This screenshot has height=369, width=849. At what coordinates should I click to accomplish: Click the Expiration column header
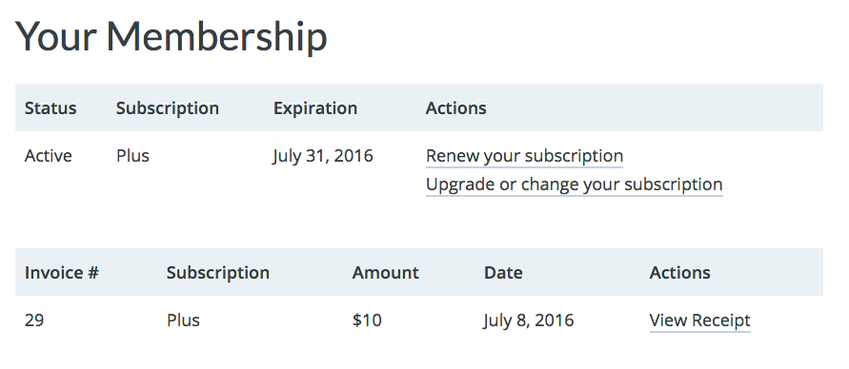(x=315, y=108)
